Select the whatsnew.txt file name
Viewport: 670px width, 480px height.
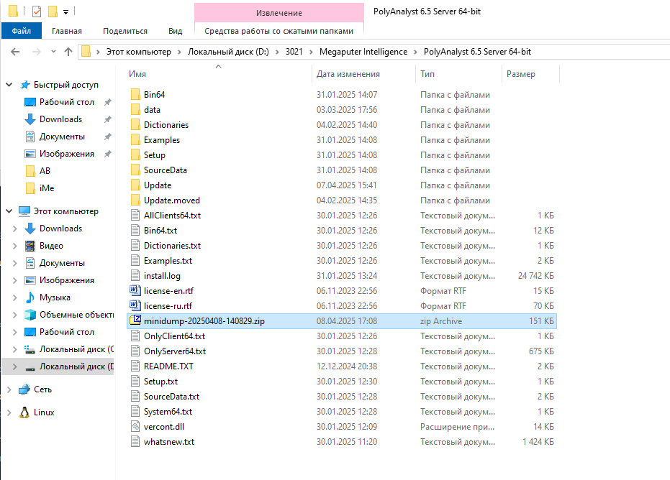(x=169, y=442)
